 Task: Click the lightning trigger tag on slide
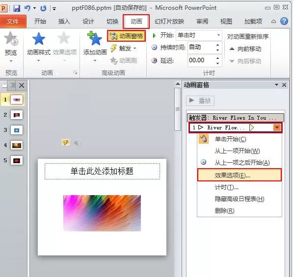[66, 143]
